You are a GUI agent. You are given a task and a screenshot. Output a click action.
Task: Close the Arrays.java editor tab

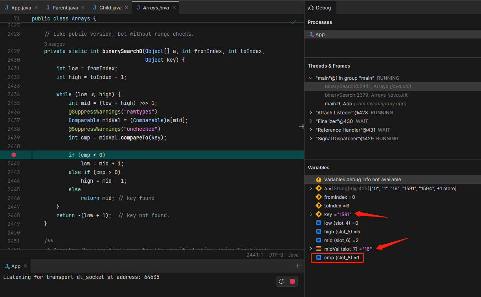pyautogui.click(x=174, y=8)
